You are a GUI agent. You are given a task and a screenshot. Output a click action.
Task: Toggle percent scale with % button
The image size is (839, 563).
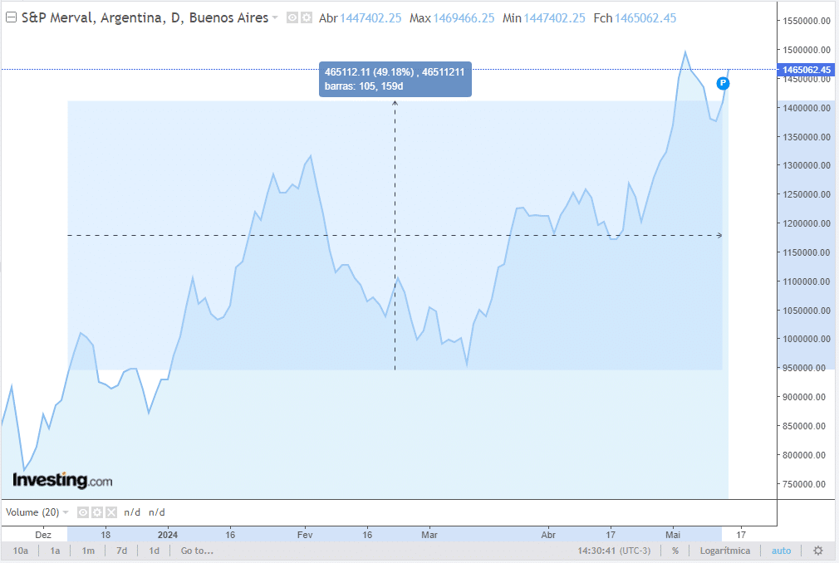(675, 551)
